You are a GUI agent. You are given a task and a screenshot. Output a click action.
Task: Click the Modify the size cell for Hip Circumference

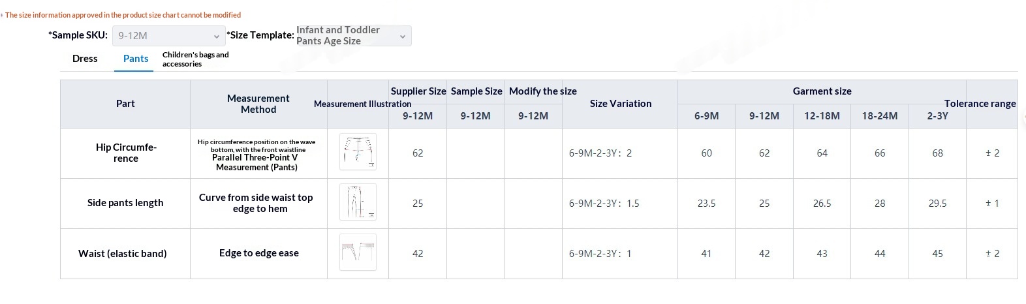tap(533, 153)
